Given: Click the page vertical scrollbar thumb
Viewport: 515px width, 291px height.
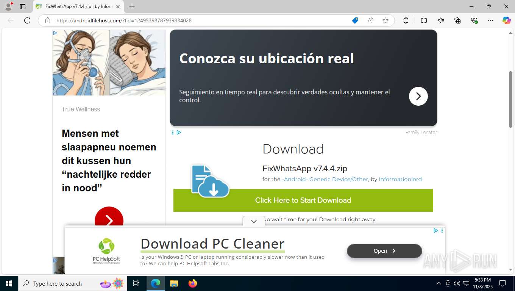Looking at the screenshot, I should [x=511, y=99].
